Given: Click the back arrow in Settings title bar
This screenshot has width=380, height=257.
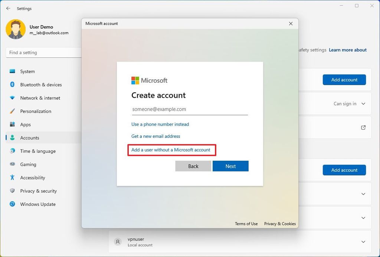Looking at the screenshot, I should tap(8, 8).
